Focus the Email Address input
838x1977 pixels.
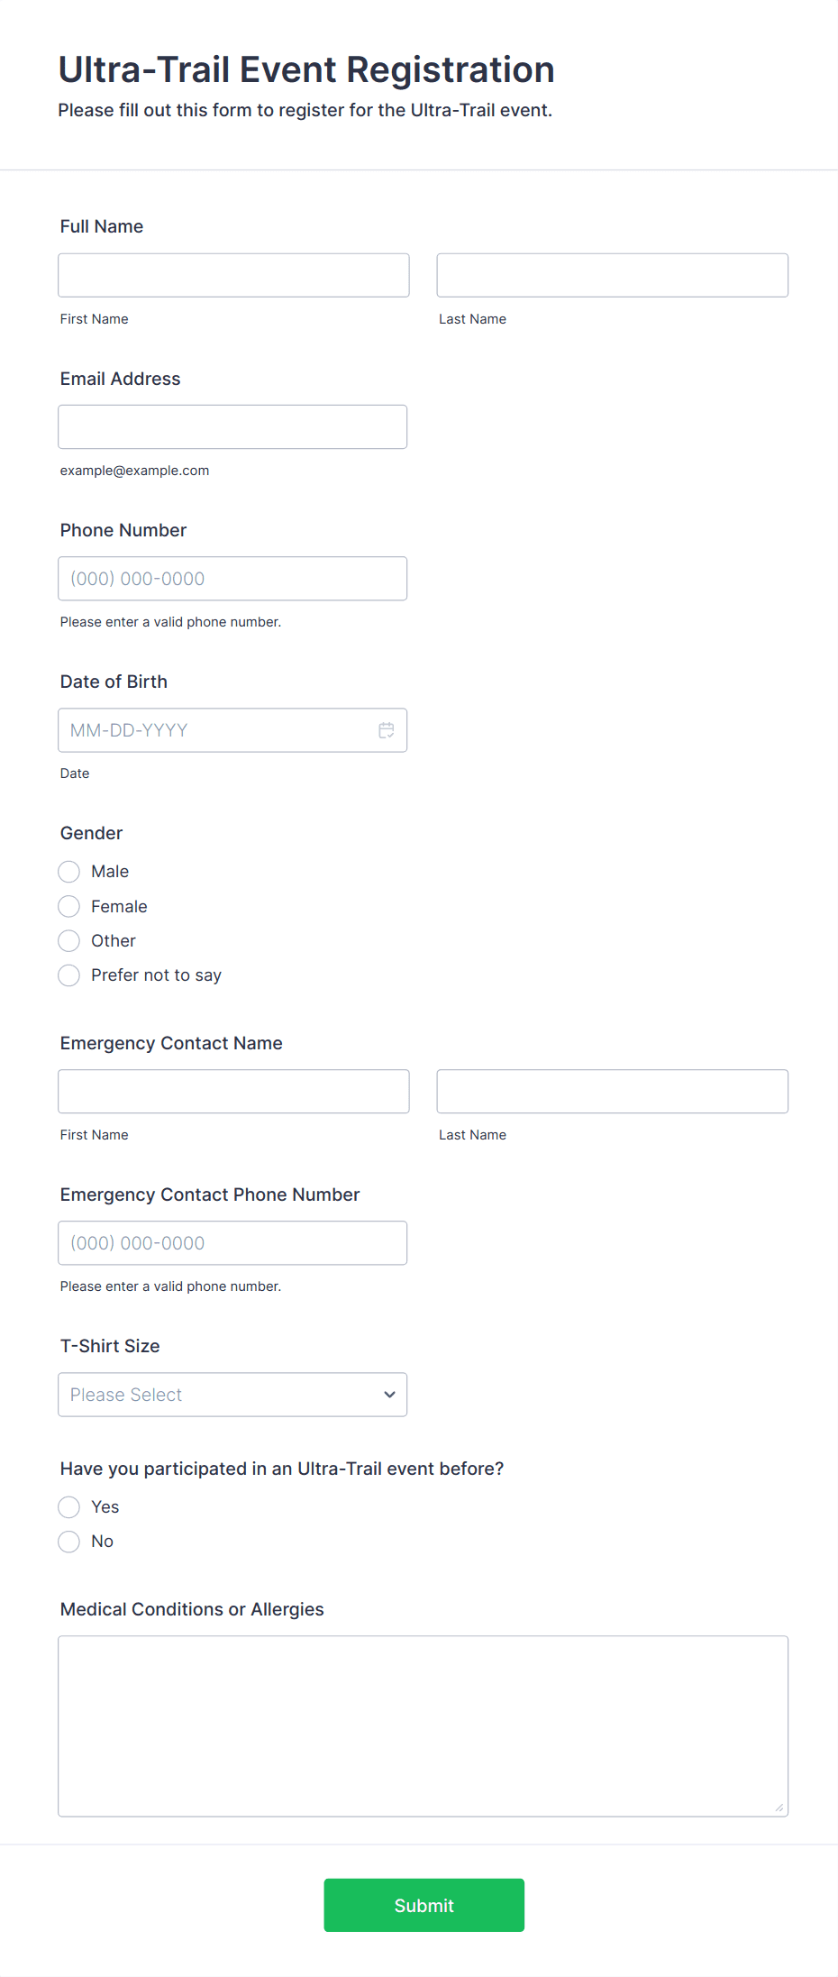(232, 426)
